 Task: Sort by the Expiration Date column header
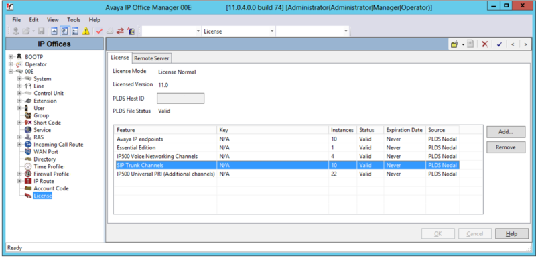pos(405,130)
